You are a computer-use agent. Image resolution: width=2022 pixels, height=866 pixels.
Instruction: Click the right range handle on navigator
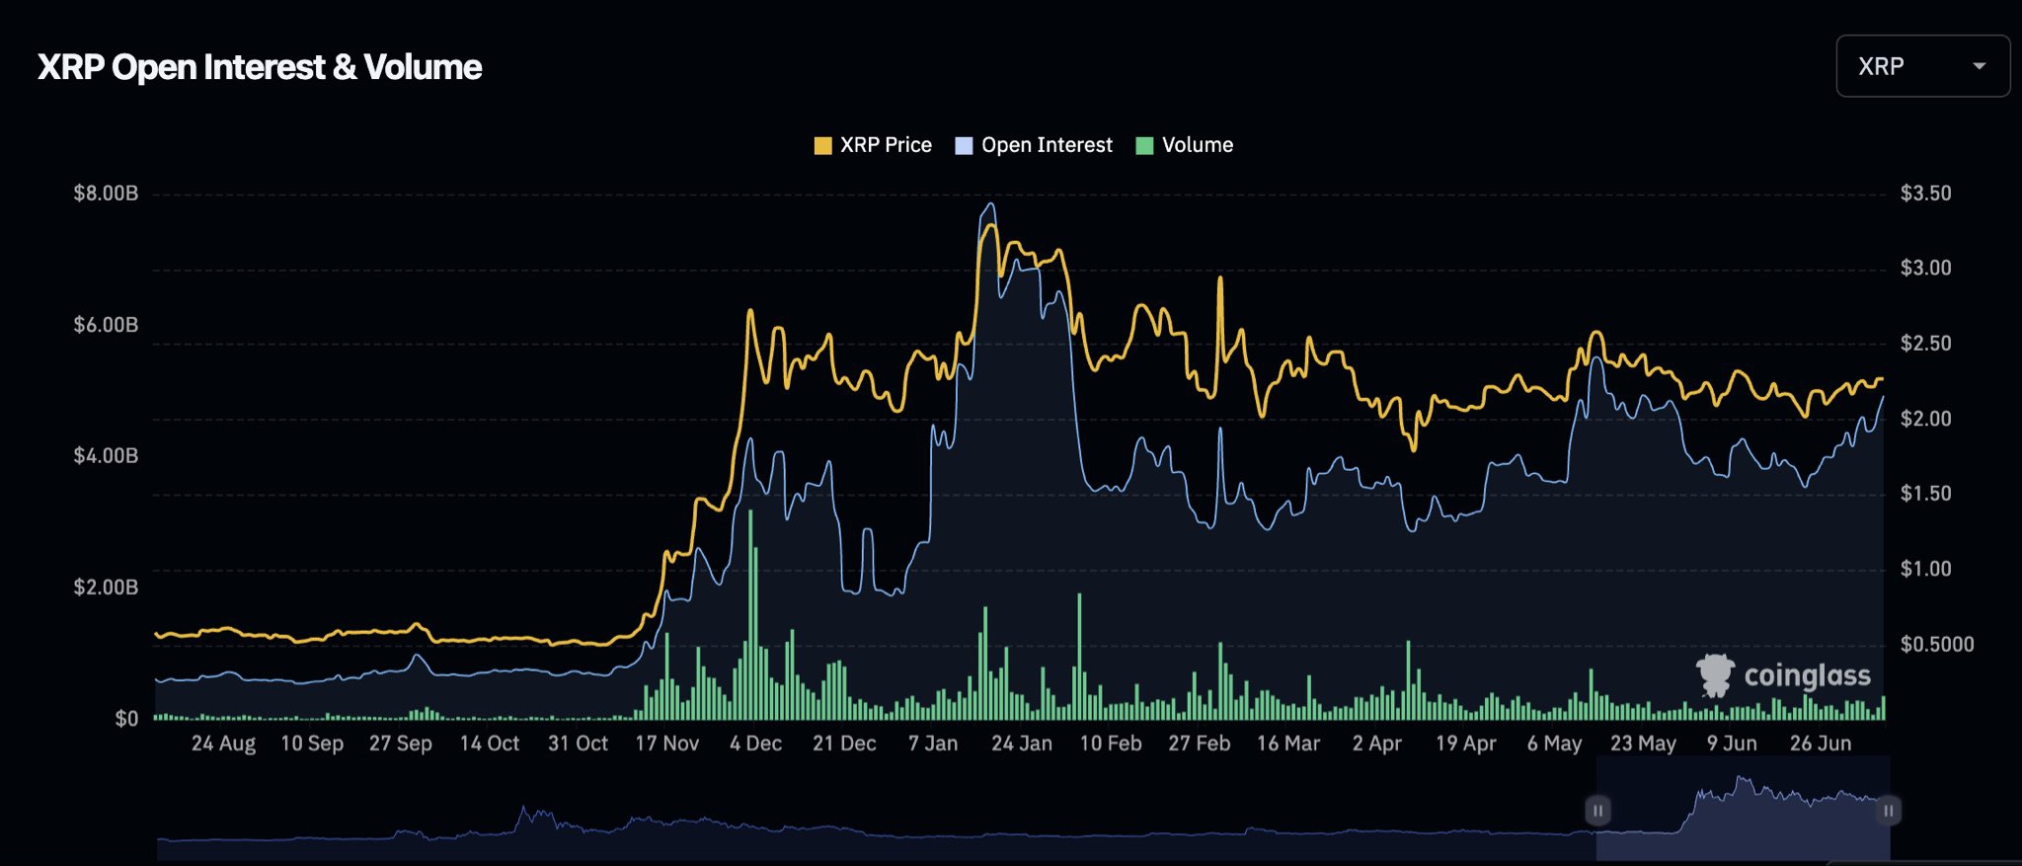1888,811
